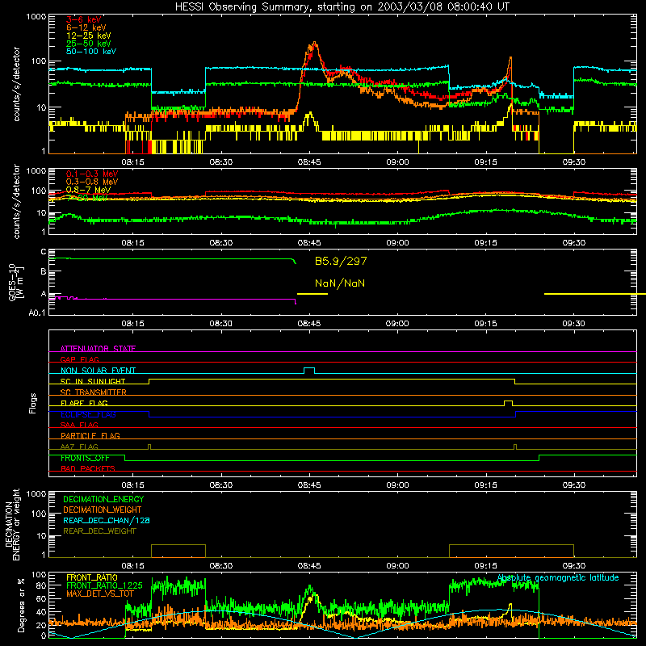Image resolution: width=646 pixels, height=646 pixels.
Task: Select the 50-100 keV legend label
Action: coord(91,52)
